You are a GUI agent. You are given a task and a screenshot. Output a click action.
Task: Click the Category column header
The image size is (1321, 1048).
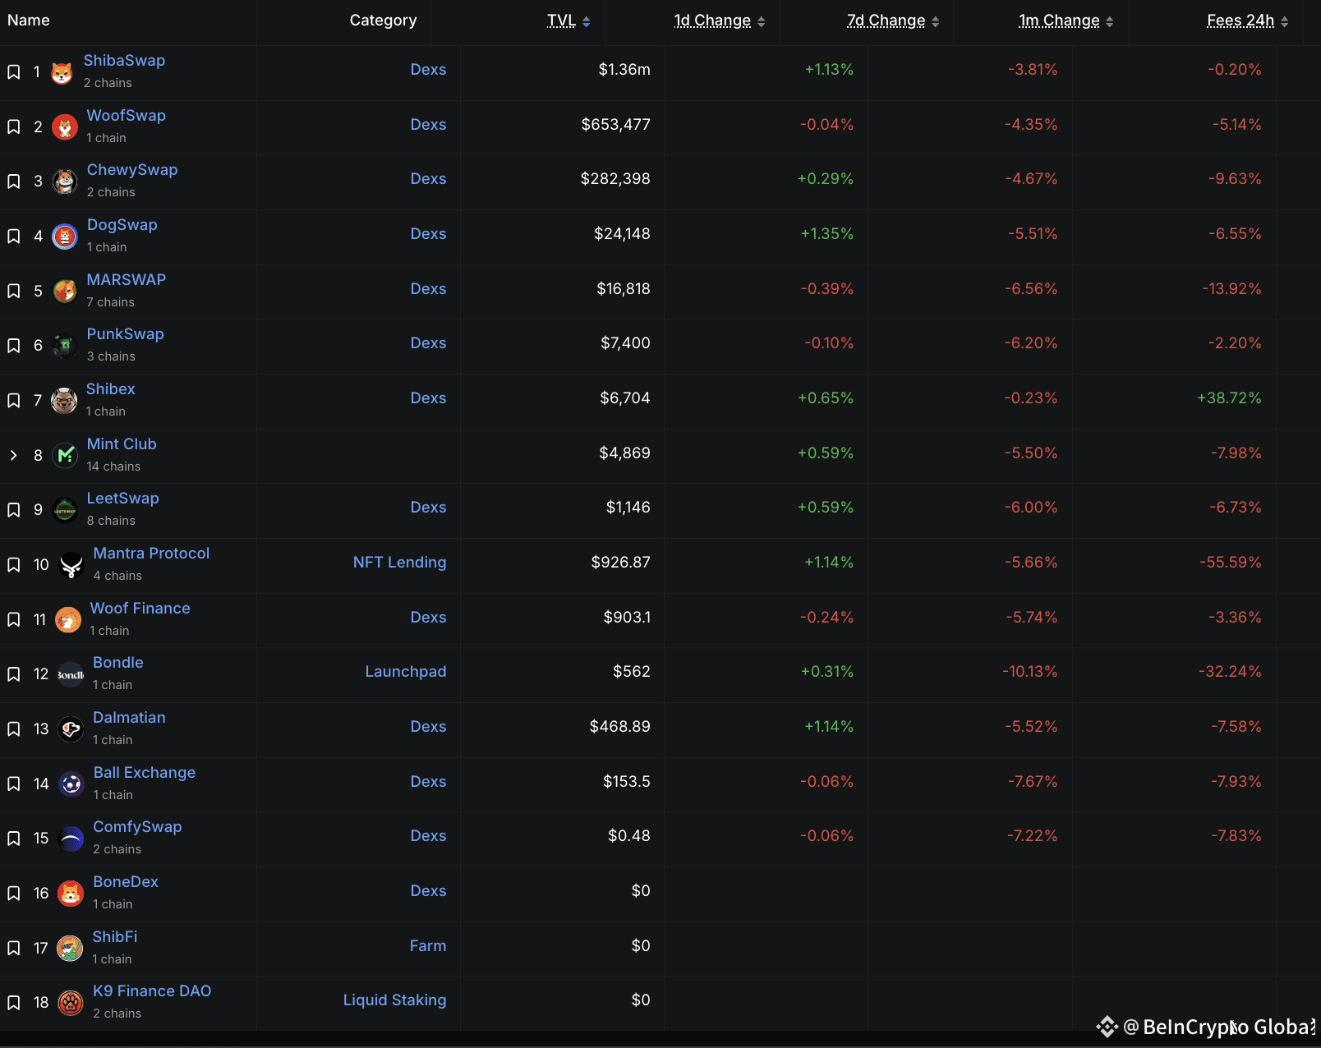(384, 21)
